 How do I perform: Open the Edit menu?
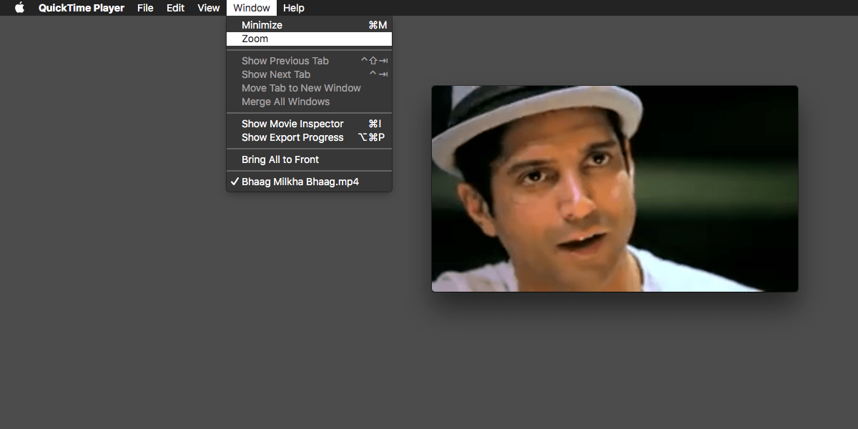tap(175, 8)
